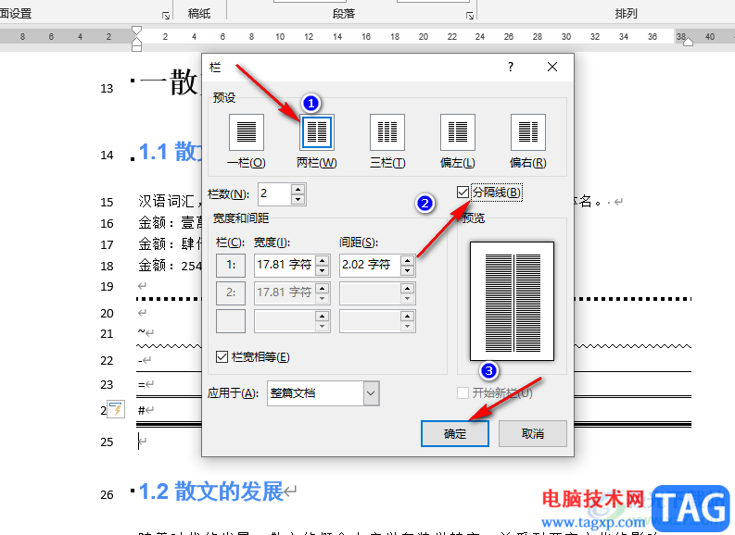Close the 栏 dialog with X
The image size is (735, 535).
pos(552,67)
